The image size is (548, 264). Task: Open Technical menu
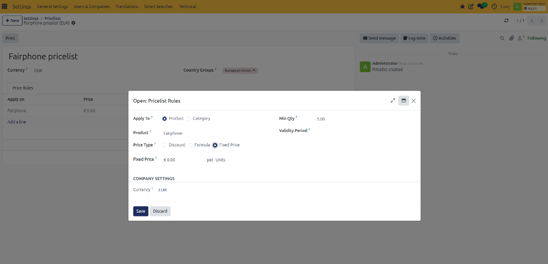[x=187, y=6]
